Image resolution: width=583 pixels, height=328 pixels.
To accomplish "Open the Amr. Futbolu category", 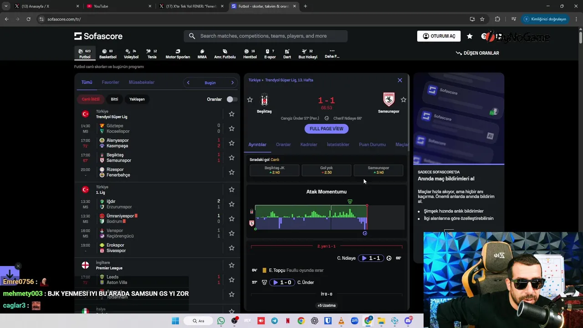I will (x=225, y=54).
